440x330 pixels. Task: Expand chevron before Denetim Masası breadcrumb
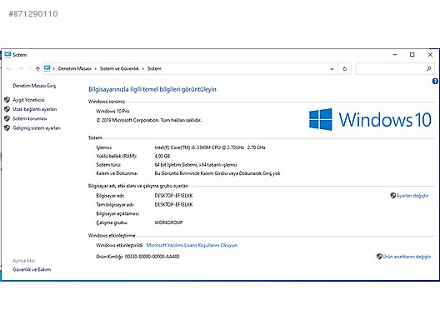(54, 68)
